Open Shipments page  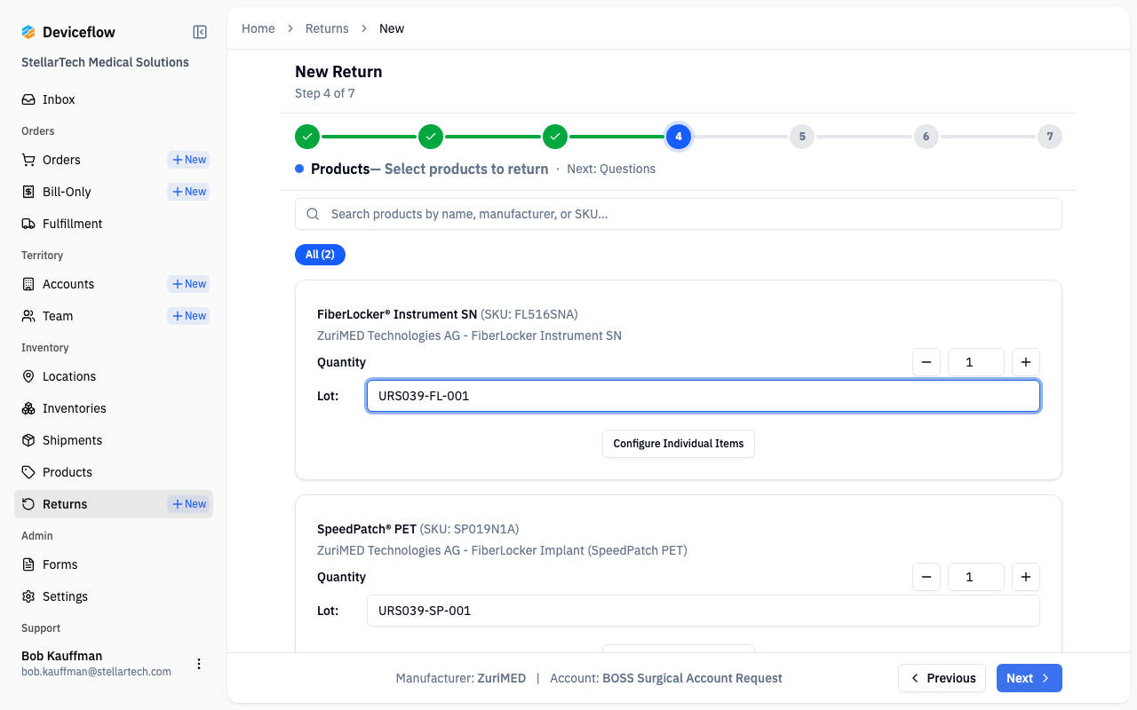coord(114,440)
